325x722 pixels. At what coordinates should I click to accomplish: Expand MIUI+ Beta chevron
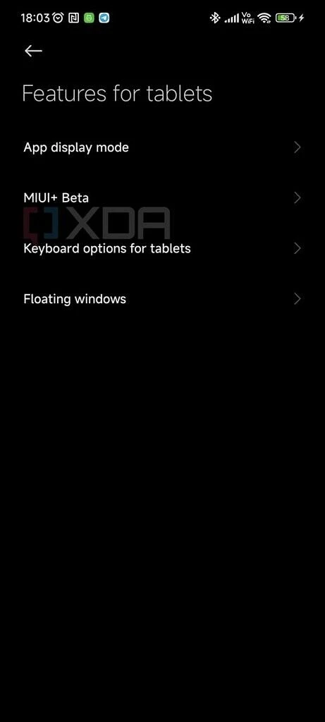[298, 198]
